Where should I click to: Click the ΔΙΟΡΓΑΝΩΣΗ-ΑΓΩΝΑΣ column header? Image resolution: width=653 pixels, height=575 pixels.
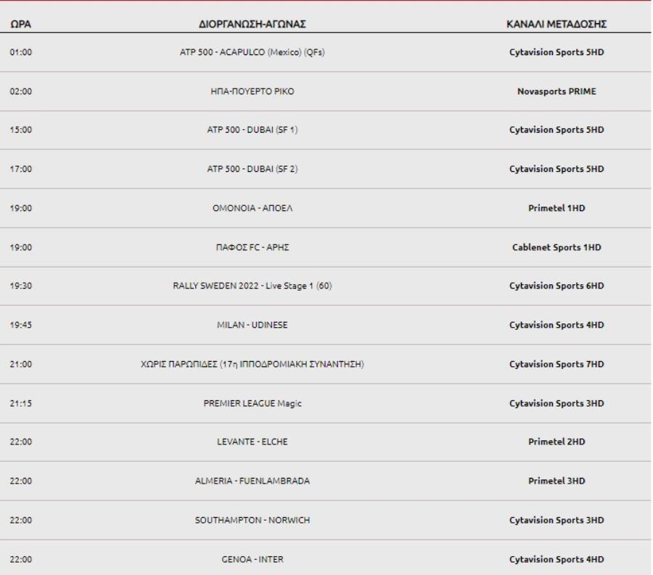coord(252,24)
